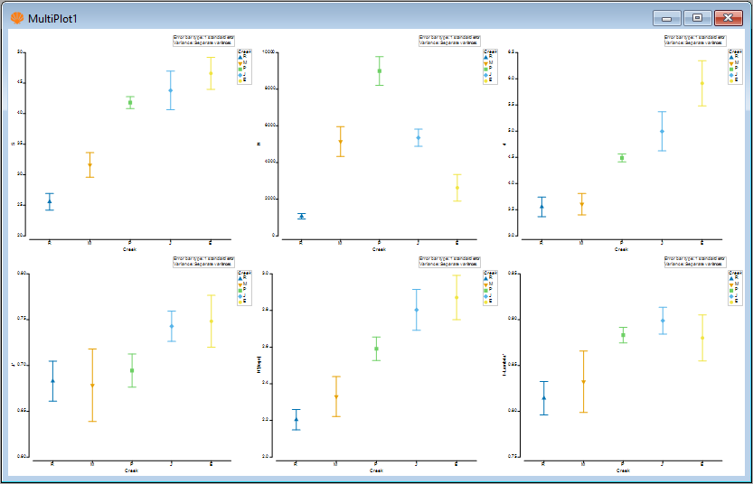Select blue R triangle in top-right plot
The image size is (753, 484).
(541, 207)
